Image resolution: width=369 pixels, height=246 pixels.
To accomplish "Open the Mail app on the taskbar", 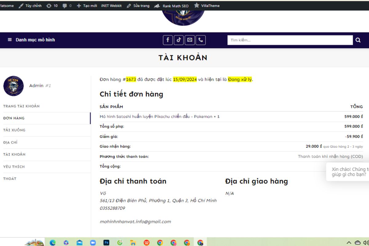I will (x=80, y=243).
